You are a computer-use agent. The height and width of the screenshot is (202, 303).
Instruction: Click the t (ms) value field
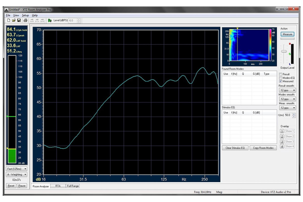pyautogui.click(x=288, y=115)
